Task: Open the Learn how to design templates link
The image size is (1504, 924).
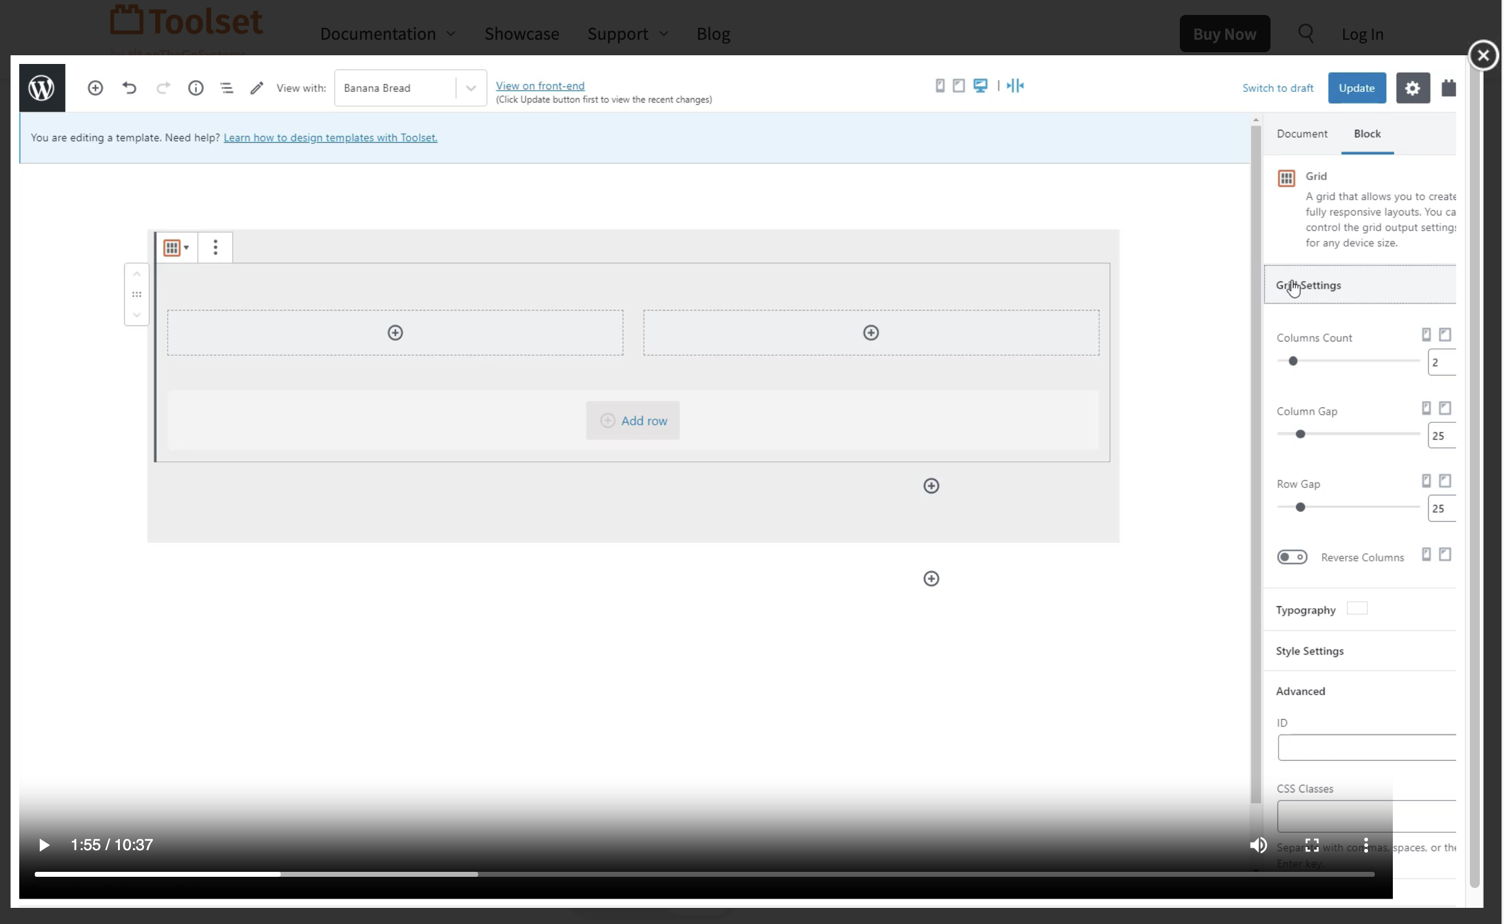Action: click(330, 138)
